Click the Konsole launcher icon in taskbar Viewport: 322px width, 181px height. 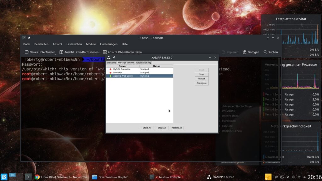point(28,177)
